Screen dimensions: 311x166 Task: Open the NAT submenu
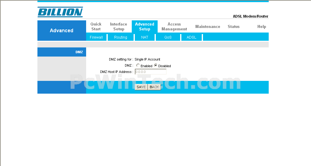[x=145, y=37]
